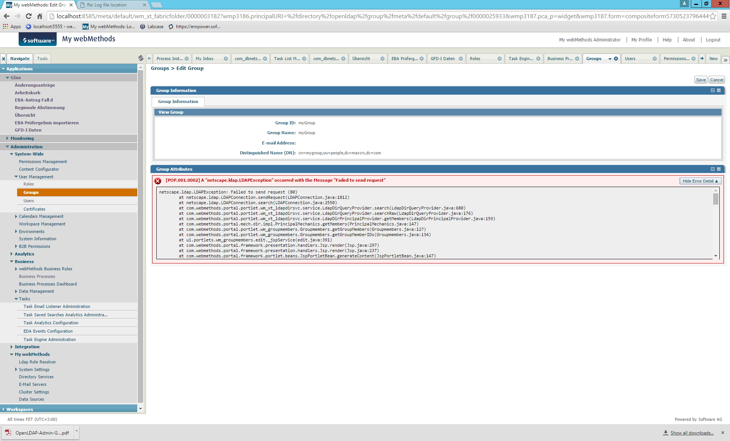Click the navigation panel scrollbar
730x441 pixels.
click(x=140, y=236)
